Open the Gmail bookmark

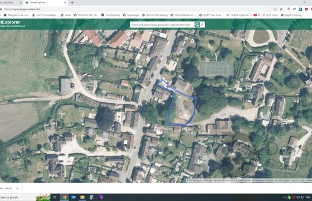(66, 15)
